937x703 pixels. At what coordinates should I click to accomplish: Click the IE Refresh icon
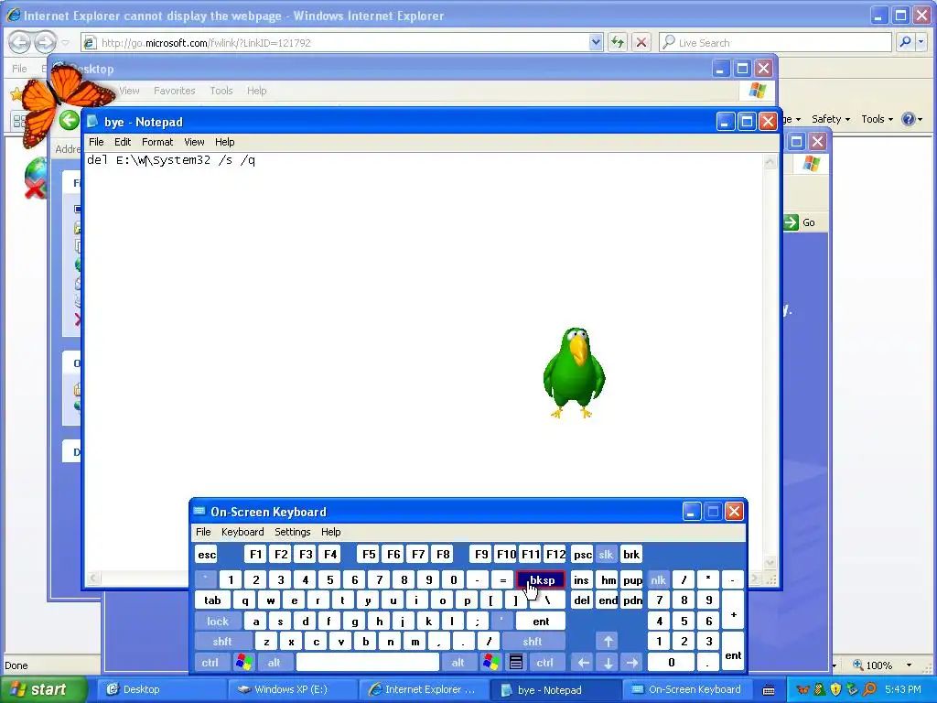(618, 42)
